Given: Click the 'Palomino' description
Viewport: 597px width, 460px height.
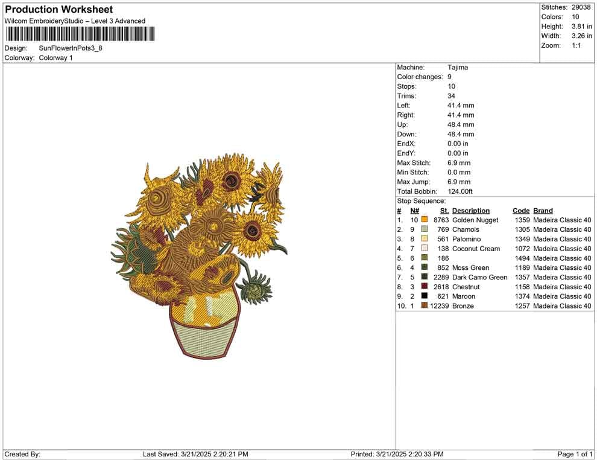Looking at the screenshot, I should pyautogui.click(x=466, y=239).
